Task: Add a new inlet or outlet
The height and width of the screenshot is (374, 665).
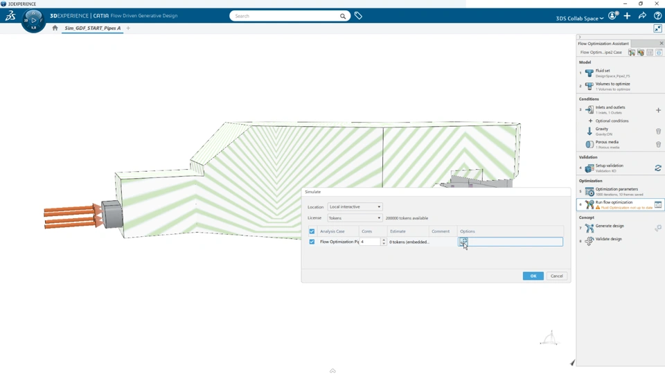Action: click(658, 110)
